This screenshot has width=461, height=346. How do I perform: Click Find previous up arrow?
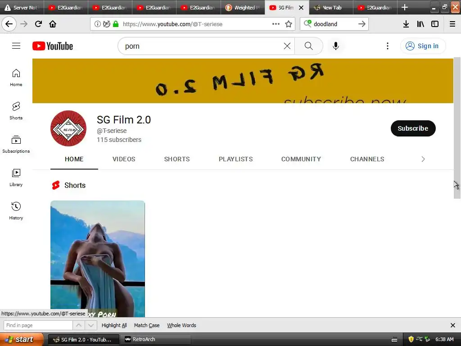(x=79, y=325)
